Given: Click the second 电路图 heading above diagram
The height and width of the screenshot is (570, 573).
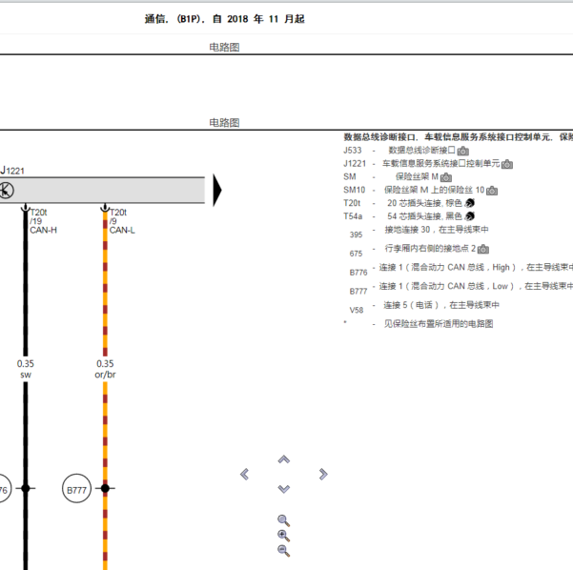Looking at the screenshot, I should click(x=224, y=123).
